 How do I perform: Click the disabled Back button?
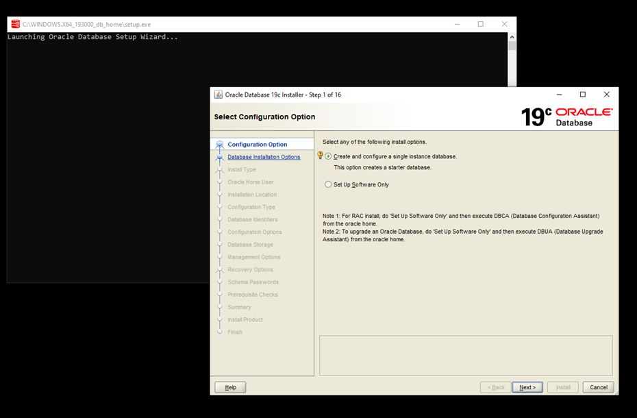tap(496, 387)
